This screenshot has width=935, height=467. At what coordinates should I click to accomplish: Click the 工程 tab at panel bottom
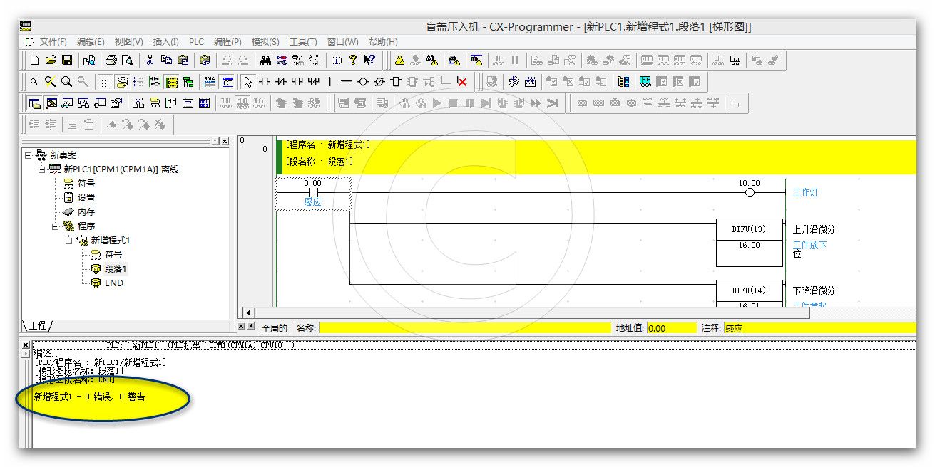pos(37,325)
